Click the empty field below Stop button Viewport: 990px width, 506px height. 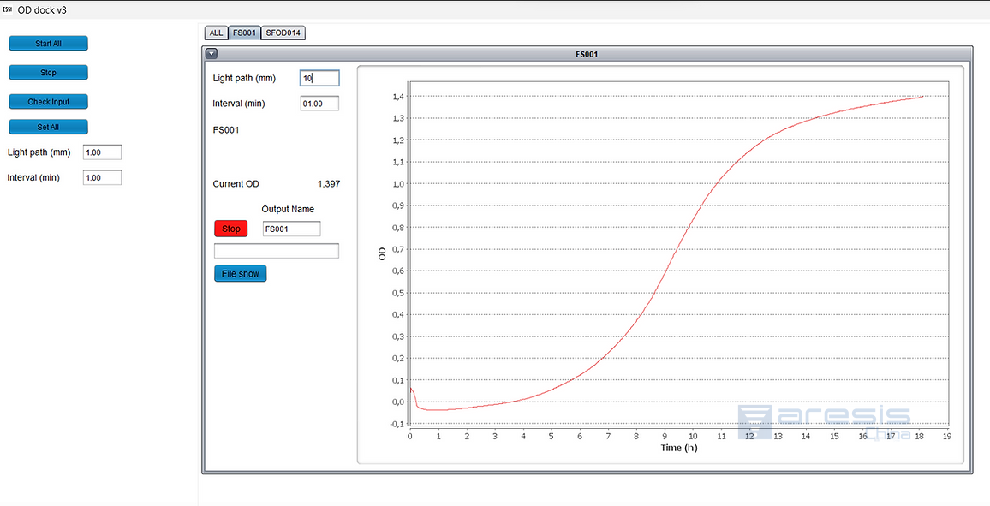coord(277,251)
